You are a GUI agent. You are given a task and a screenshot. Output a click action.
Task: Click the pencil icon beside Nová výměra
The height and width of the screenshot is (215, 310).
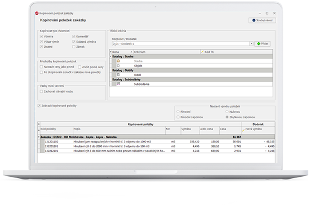(243, 130)
